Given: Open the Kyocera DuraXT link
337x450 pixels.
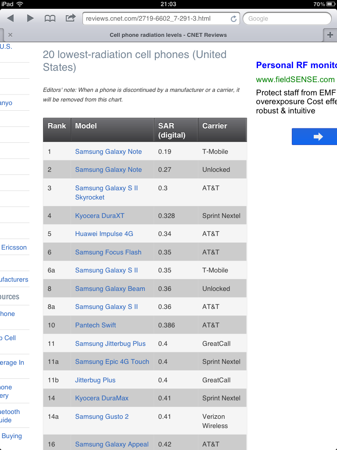Looking at the screenshot, I should pyautogui.click(x=100, y=216).
